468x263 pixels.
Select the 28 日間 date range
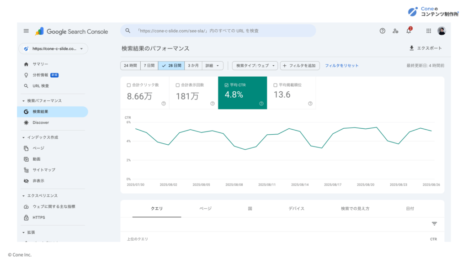coord(171,66)
